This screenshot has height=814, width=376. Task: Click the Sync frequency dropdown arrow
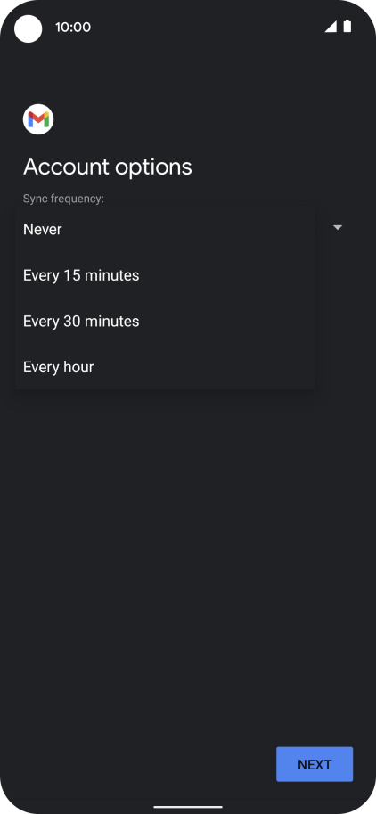338,227
